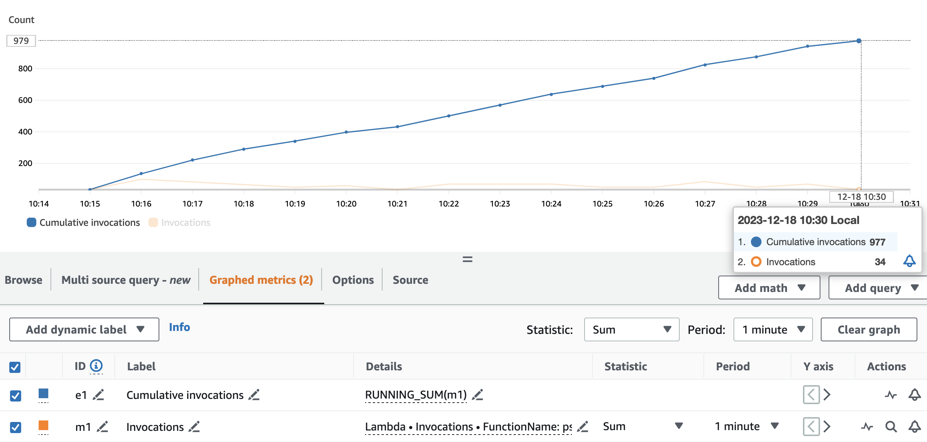Viewport: 927px width, 442px height.
Task: Open the Statistic Sum dropdown
Action: click(631, 329)
